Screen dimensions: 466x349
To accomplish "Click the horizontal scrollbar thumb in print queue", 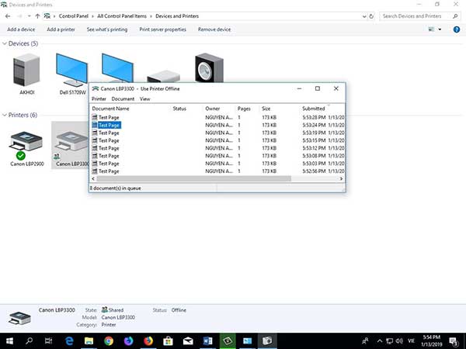I will point(193,178).
